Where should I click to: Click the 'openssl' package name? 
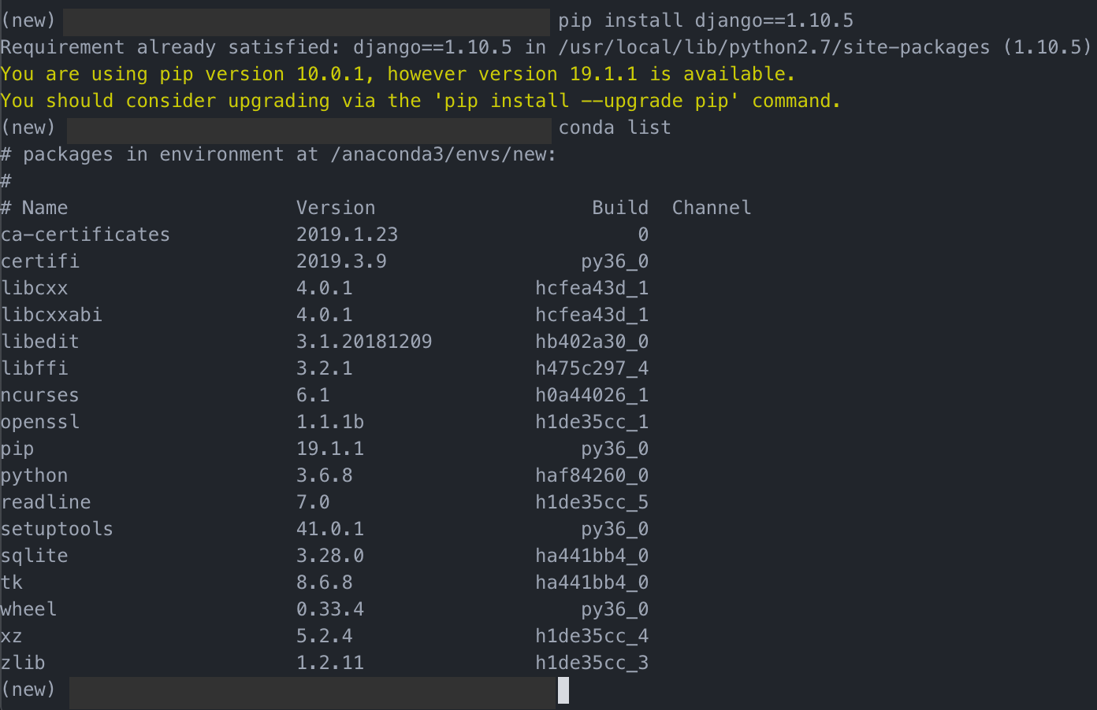[40, 422]
